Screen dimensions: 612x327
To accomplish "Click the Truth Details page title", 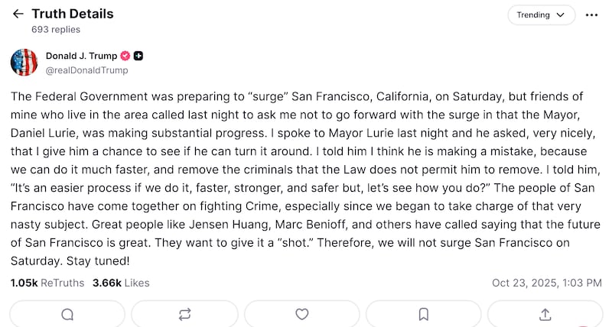I will tap(72, 14).
